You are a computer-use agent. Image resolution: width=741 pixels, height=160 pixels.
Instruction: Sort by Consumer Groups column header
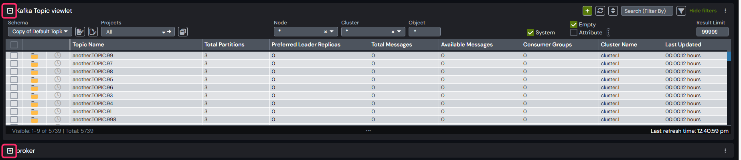point(560,44)
